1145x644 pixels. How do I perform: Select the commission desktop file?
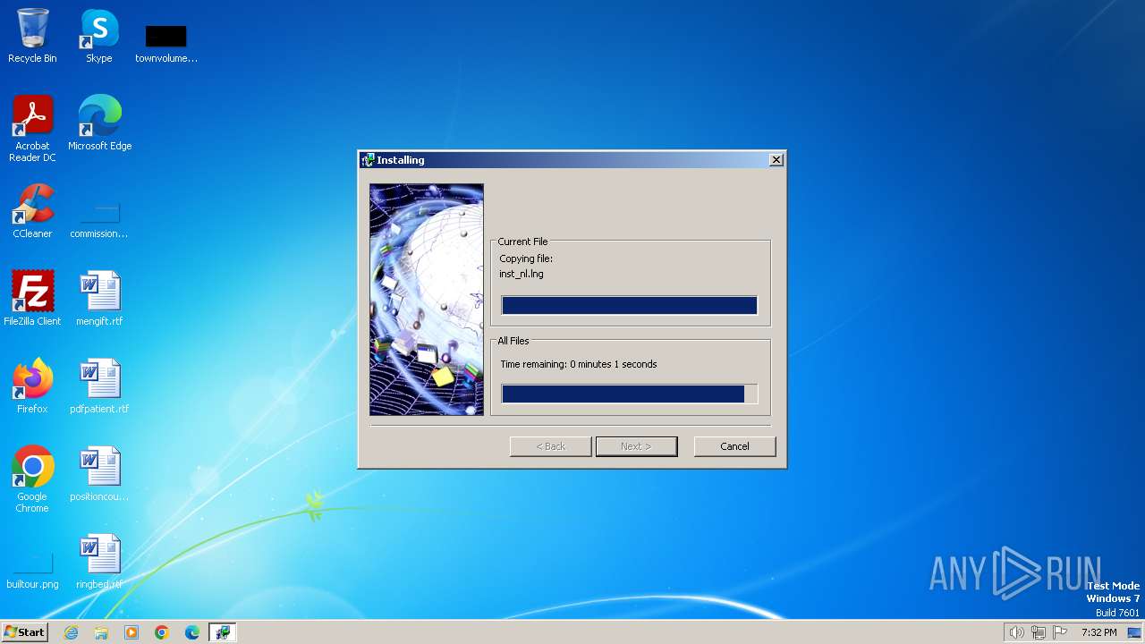[99, 220]
